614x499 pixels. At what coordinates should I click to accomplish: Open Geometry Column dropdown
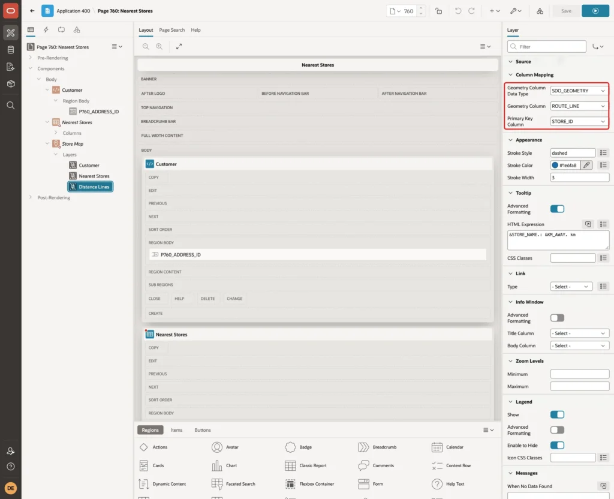[579, 106]
